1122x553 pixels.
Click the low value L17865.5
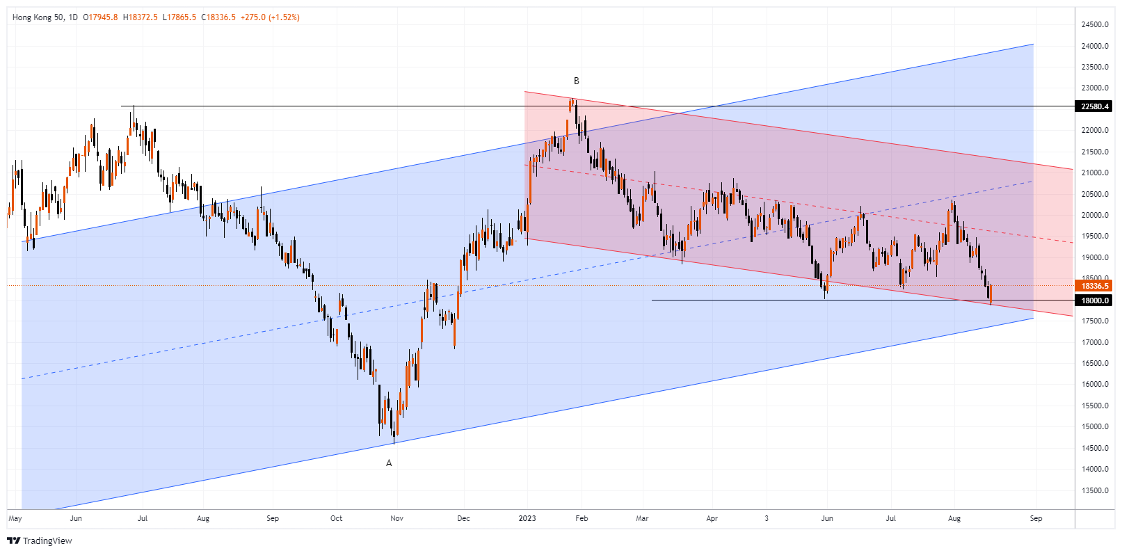pos(179,17)
